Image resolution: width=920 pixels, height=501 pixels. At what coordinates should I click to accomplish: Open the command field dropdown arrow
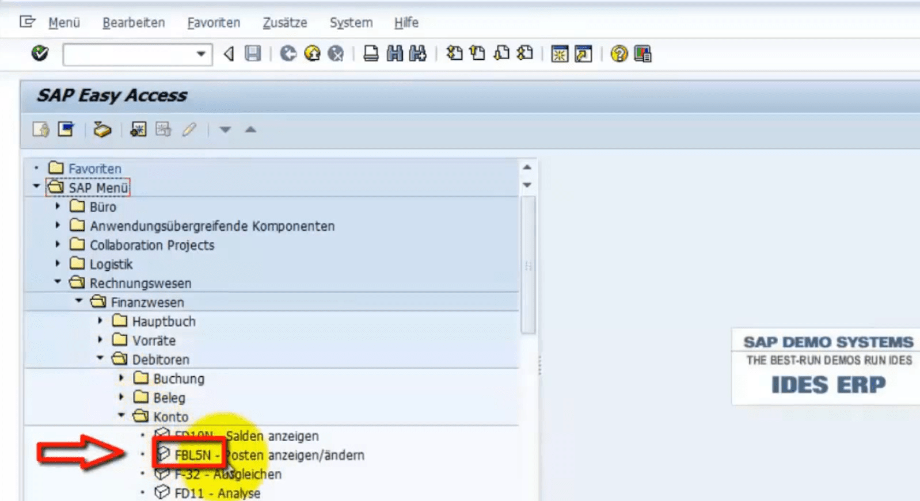pos(200,55)
